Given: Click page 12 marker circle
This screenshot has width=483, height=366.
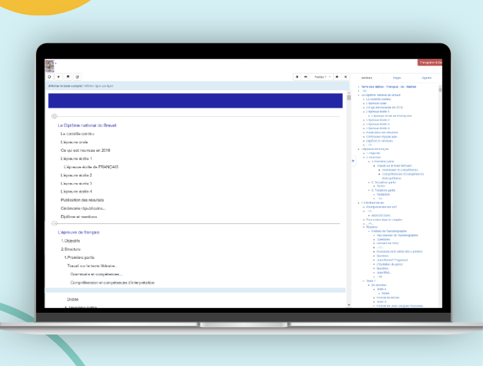Looking at the screenshot, I should click(x=54, y=116).
